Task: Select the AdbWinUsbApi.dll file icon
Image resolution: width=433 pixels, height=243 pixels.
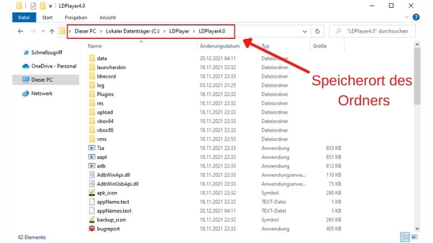Action: 92,184
